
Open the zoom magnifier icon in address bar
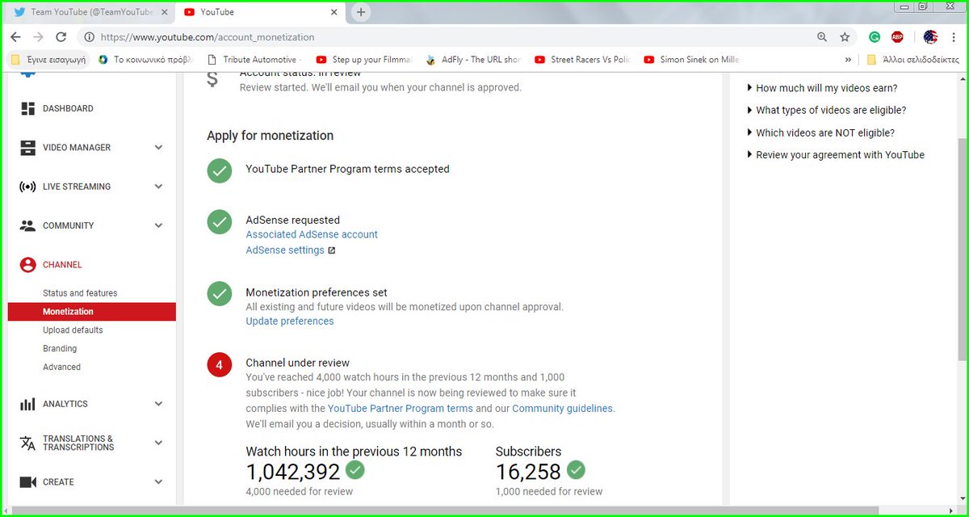pyautogui.click(x=822, y=37)
